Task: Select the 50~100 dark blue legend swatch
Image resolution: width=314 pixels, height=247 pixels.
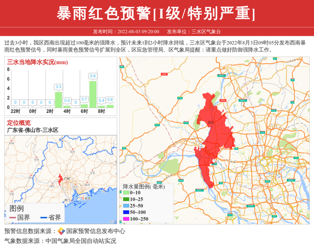Action: click(x=126, y=212)
